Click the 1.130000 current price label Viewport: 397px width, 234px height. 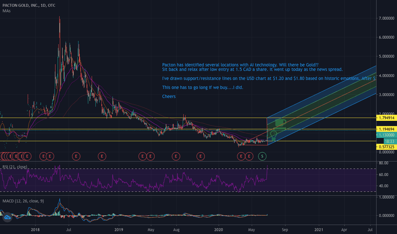[x=386, y=135]
